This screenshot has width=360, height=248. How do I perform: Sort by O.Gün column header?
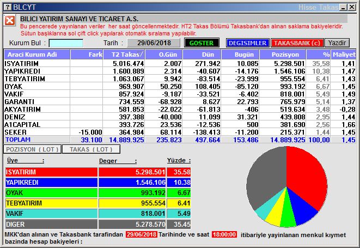(164, 55)
